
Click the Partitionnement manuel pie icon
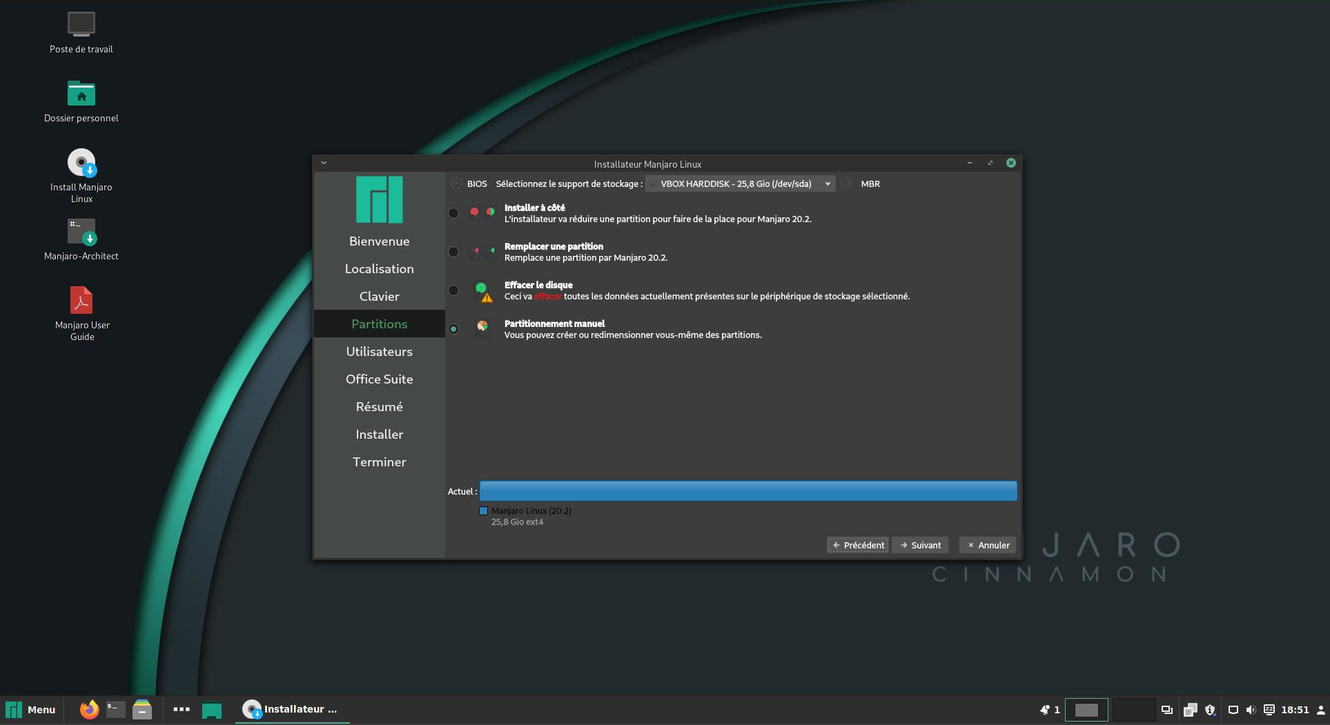pyautogui.click(x=482, y=327)
